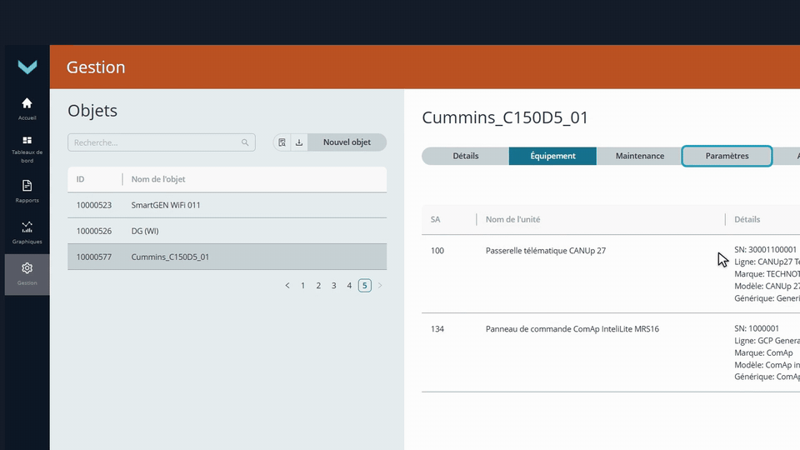
Task: Open Graphiques charts section
Action: [x=27, y=232]
